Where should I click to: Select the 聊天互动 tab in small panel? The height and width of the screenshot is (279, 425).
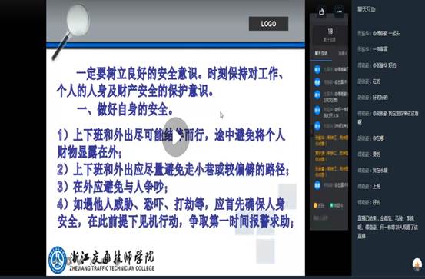(x=321, y=53)
